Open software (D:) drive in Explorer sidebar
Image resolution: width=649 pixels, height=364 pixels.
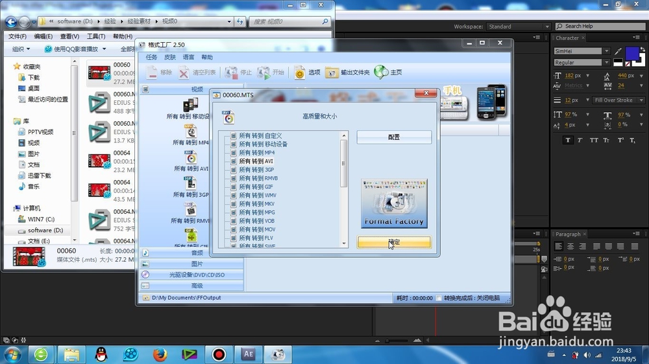(45, 230)
